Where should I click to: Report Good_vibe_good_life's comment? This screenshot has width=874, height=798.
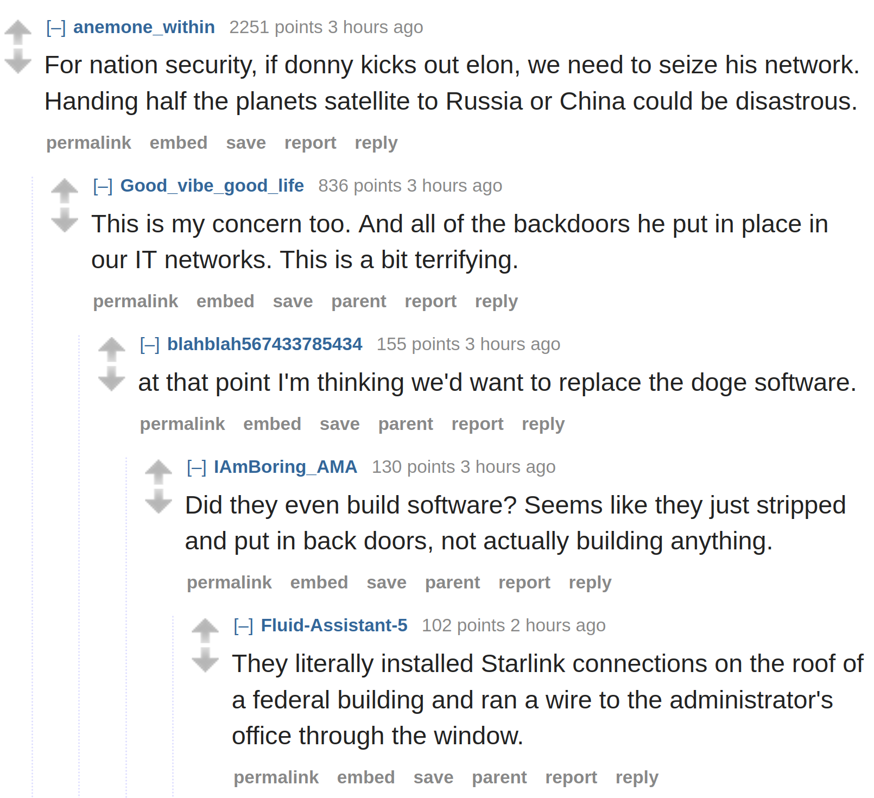click(x=430, y=301)
